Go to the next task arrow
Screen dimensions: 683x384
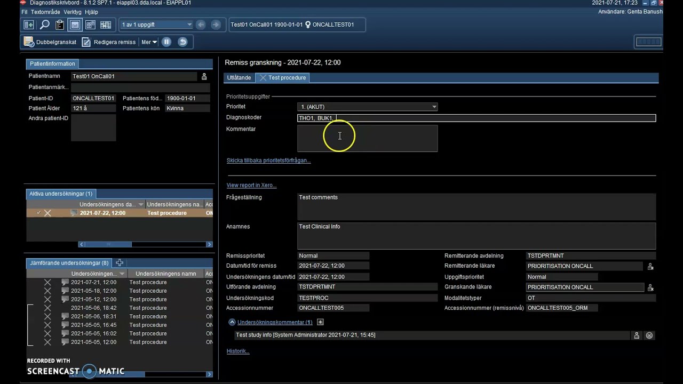(x=216, y=25)
